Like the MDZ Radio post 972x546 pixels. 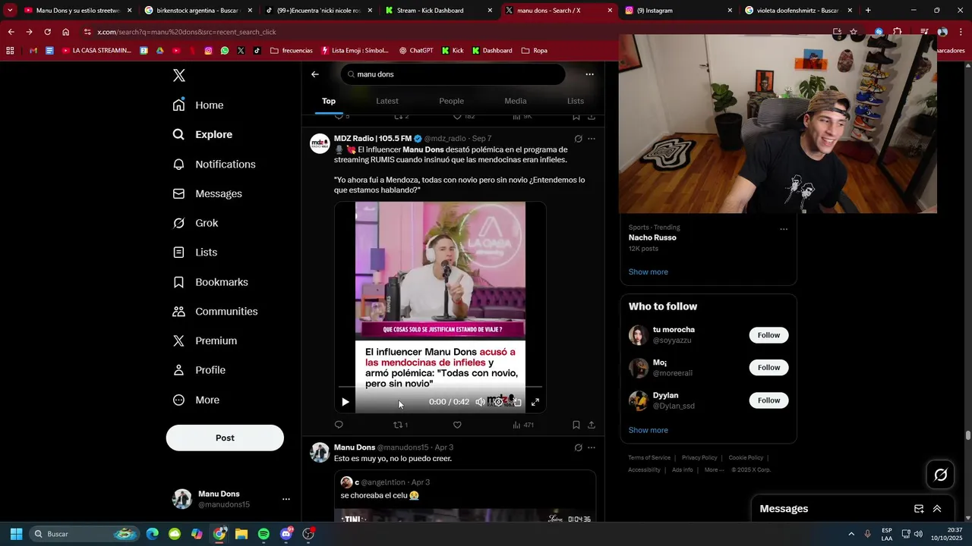(457, 425)
